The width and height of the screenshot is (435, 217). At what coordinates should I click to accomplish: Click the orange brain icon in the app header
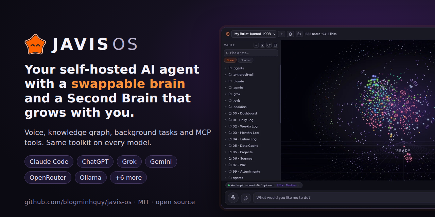(228, 34)
